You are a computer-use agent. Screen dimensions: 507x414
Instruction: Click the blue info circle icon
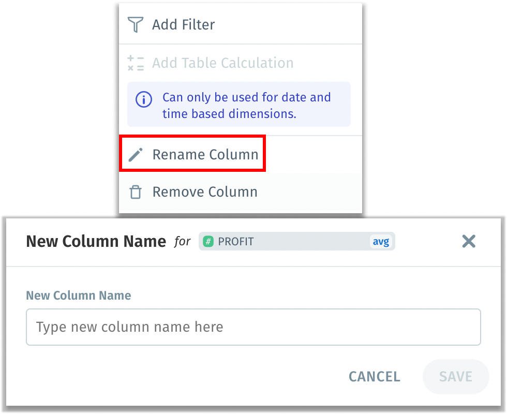coord(143,99)
